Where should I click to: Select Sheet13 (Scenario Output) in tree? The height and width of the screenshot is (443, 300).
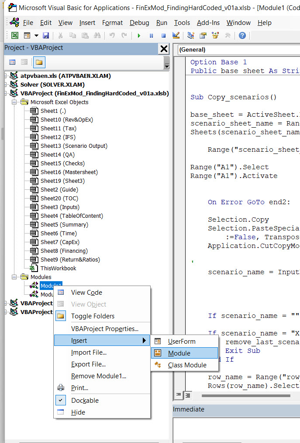click(74, 146)
